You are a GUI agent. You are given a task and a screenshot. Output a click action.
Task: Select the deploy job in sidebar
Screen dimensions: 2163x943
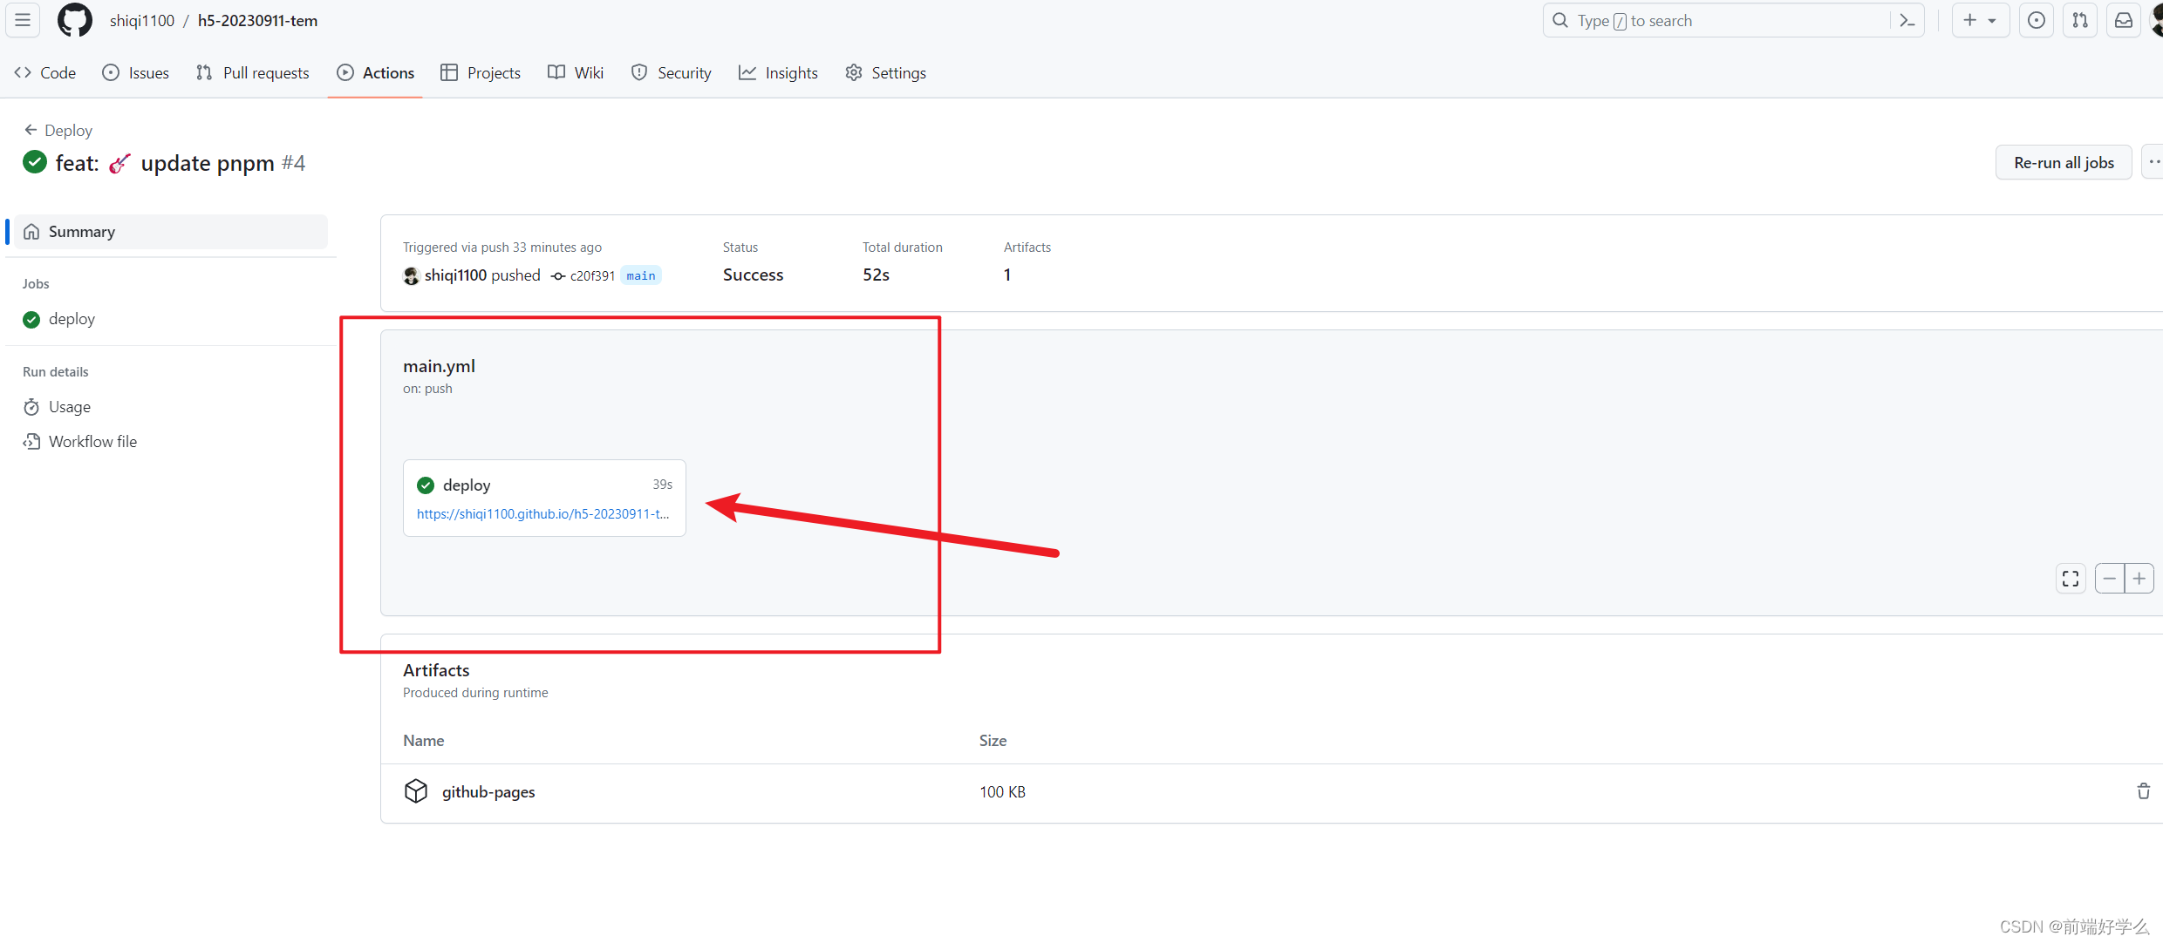click(x=72, y=319)
